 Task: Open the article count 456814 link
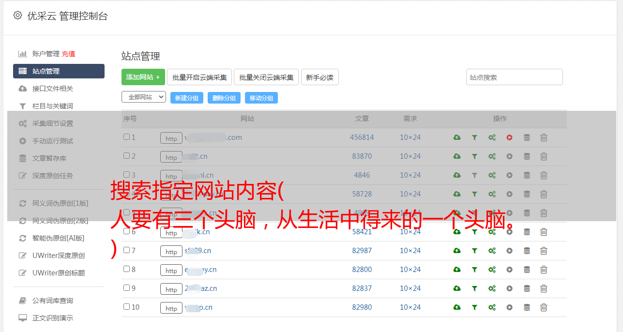click(x=362, y=137)
